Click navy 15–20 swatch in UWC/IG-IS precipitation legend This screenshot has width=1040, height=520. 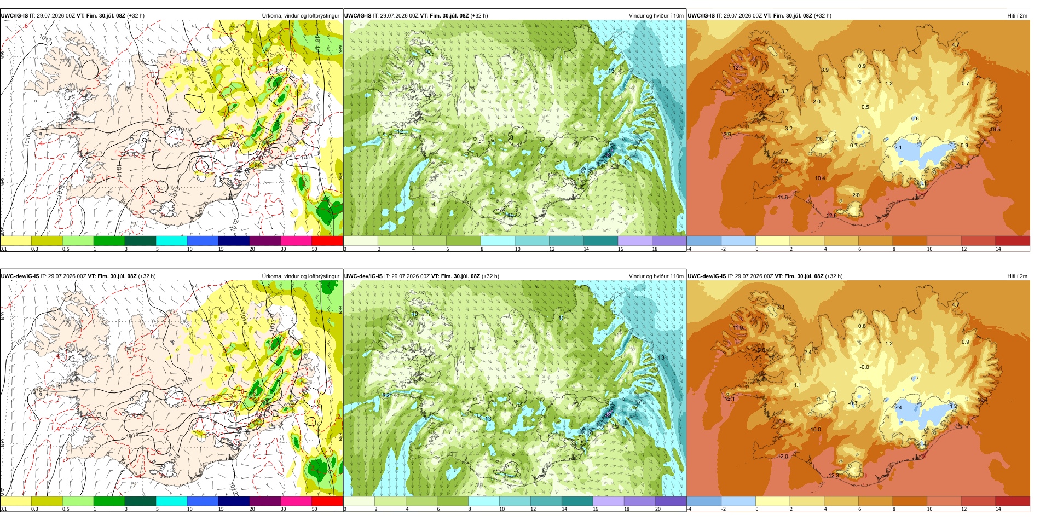click(234, 240)
